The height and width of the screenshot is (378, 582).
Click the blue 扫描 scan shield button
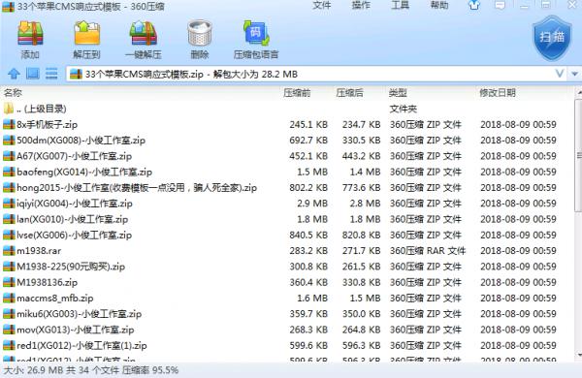pyautogui.click(x=552, y=38)
